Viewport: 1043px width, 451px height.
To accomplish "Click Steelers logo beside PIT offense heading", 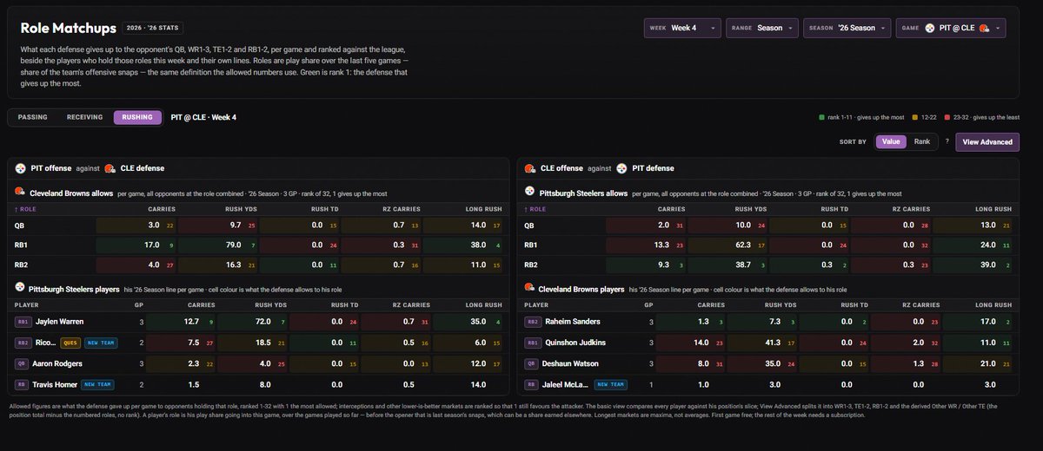I will 22,168.
